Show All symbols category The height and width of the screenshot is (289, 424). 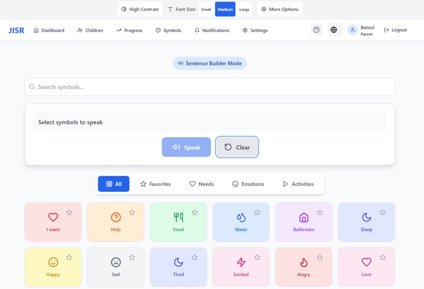pos(114,184)
